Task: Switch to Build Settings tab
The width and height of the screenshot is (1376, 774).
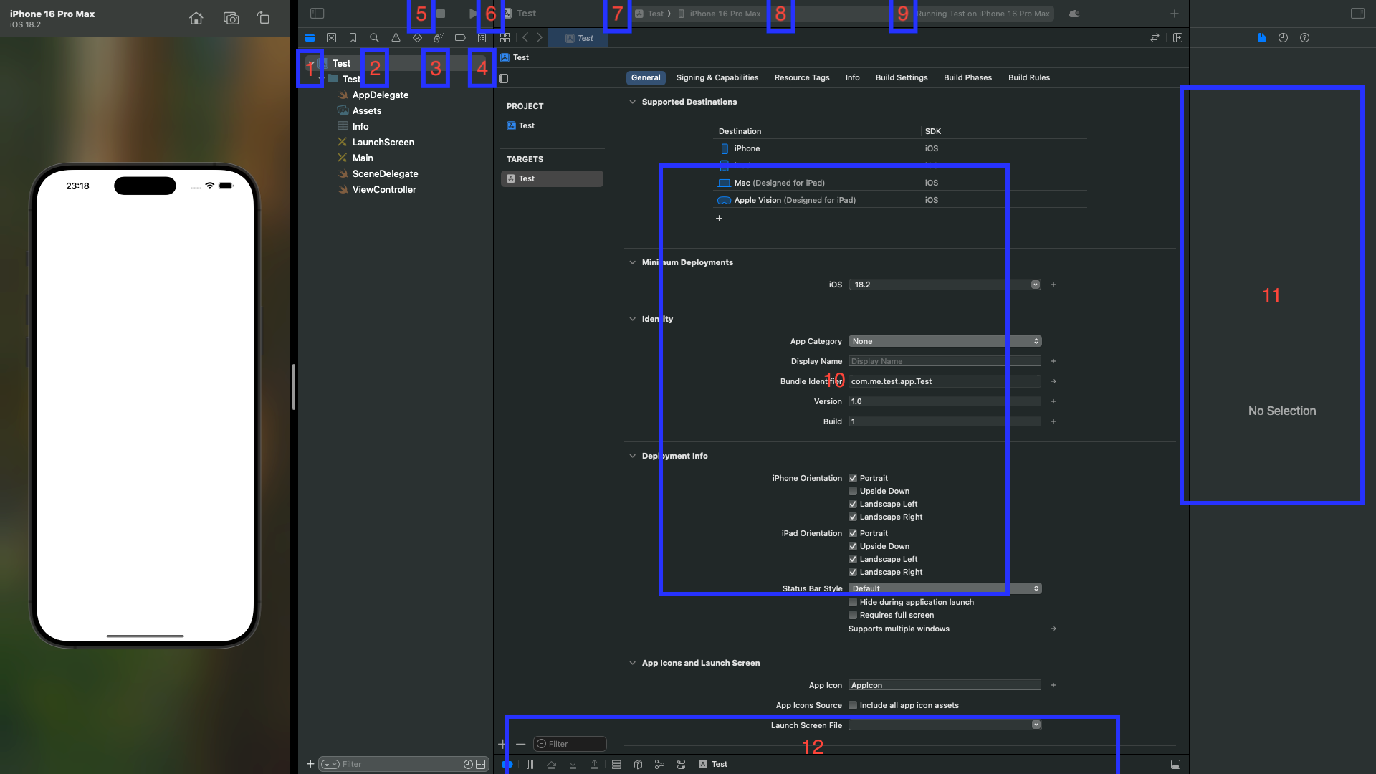Action: 901,77
